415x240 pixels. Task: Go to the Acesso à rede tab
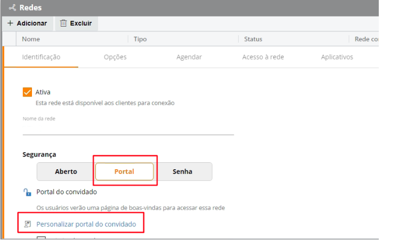point(263,57)
